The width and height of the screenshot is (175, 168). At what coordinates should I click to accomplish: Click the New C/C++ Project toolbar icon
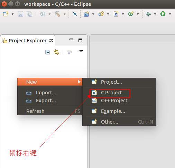tap(86, 14)
